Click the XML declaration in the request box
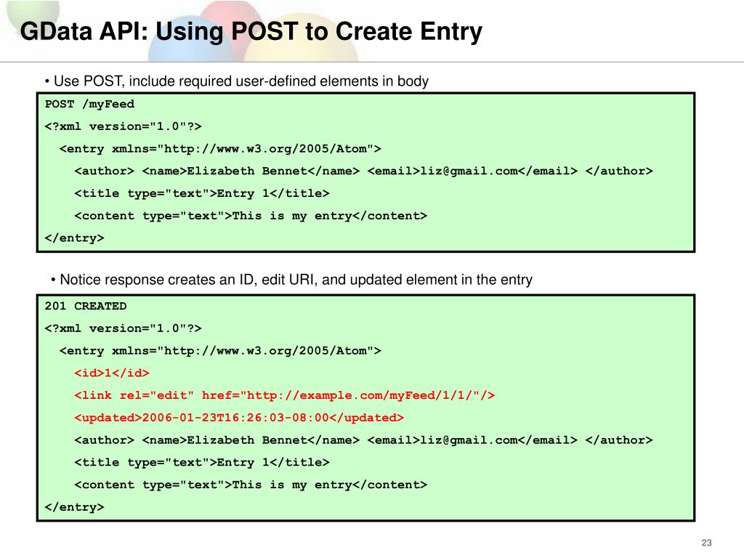Screen dimensions: 744x558 (x=123, y=126)
